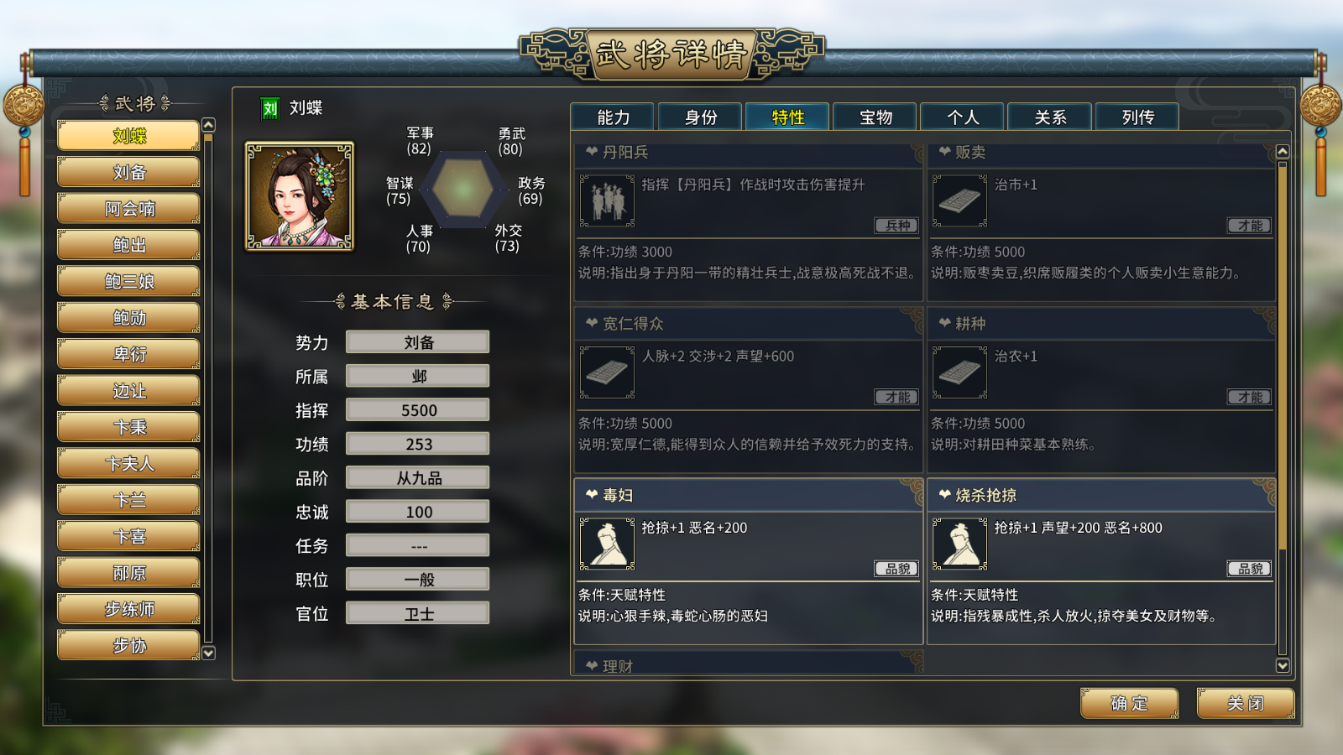Image resolution: width=1343 pixels, height=755 pixels.
Task: Open the 列传 biography tab
Action: (1137, 117)
